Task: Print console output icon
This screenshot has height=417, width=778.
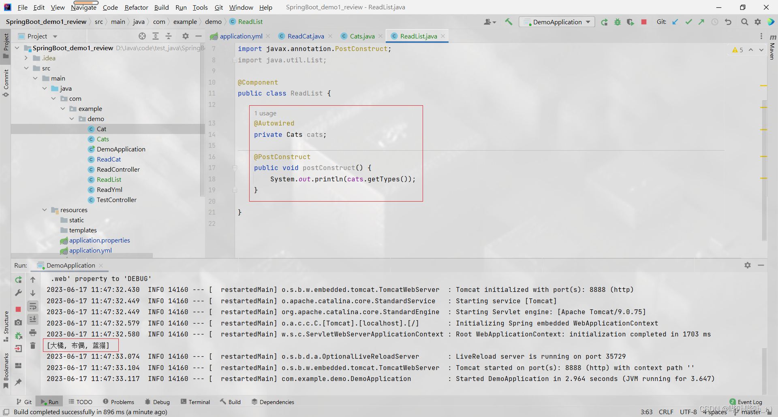Action: tap(33, 333)
